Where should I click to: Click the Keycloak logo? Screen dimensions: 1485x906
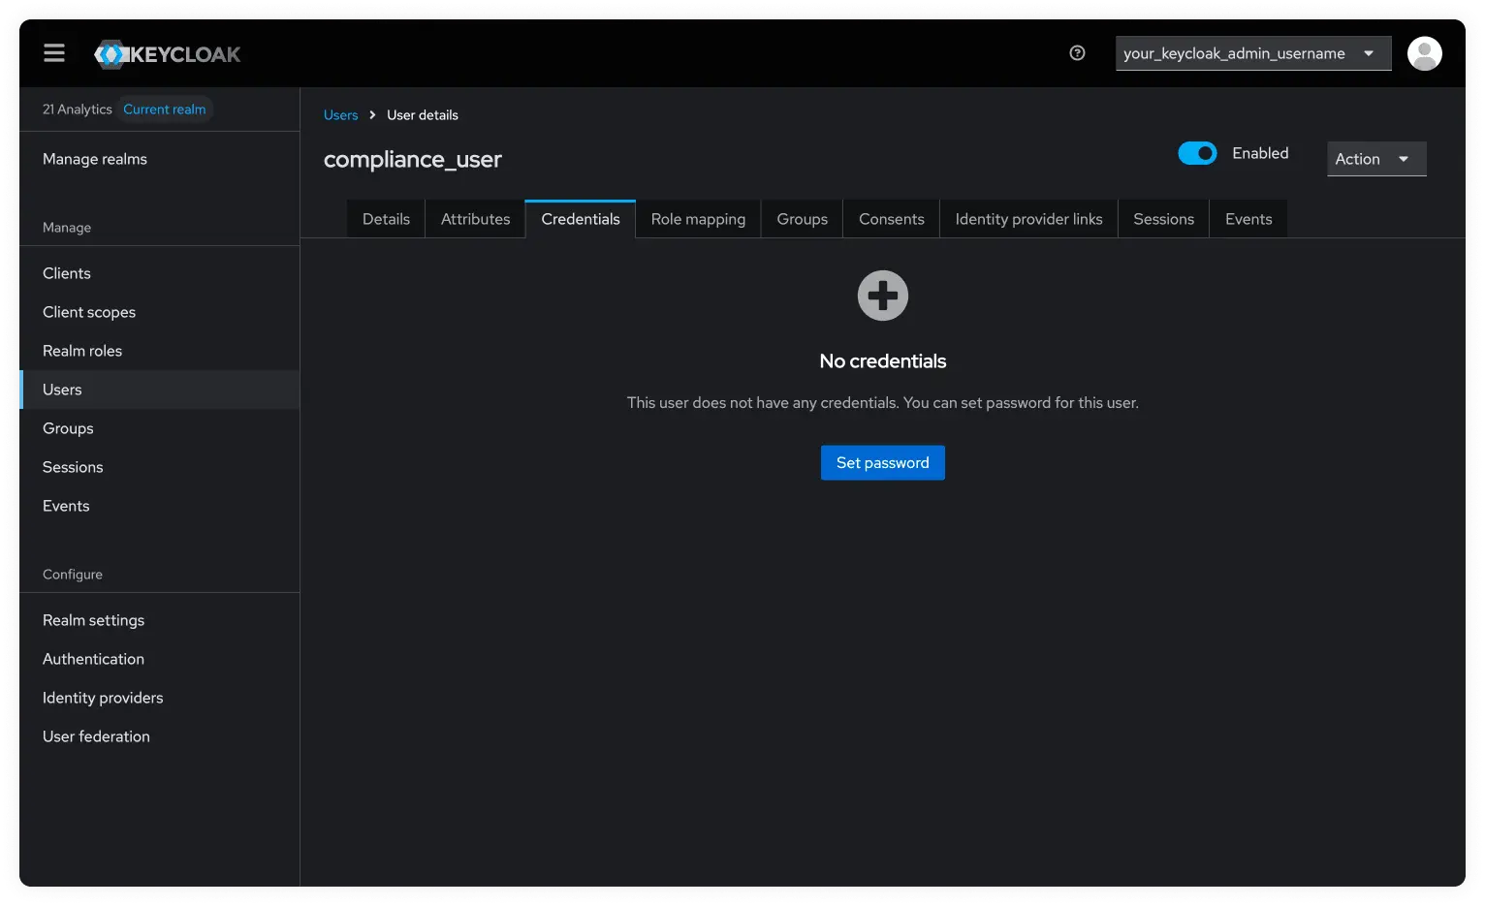(166, 53)
